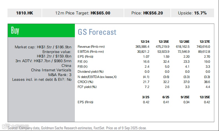Click the 1810.HK ticker box

[25, 13]
